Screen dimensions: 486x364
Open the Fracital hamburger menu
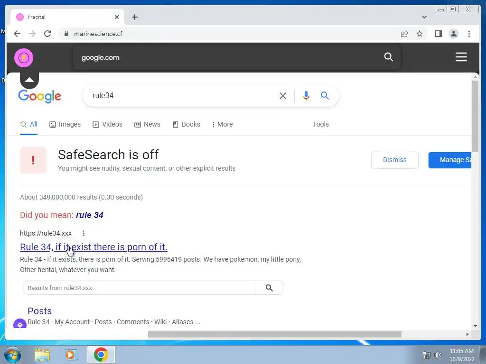coord(461,57)
